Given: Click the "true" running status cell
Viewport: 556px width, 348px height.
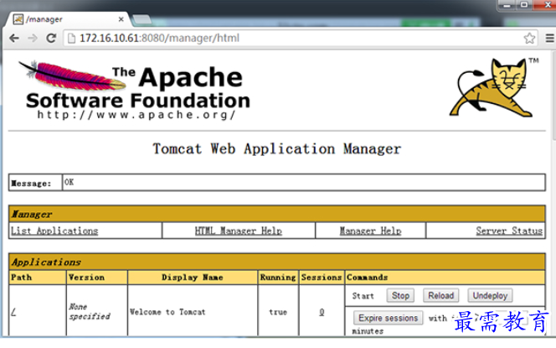Looking at the screenshot, I should pyautogui.click(x=278, y=312).
